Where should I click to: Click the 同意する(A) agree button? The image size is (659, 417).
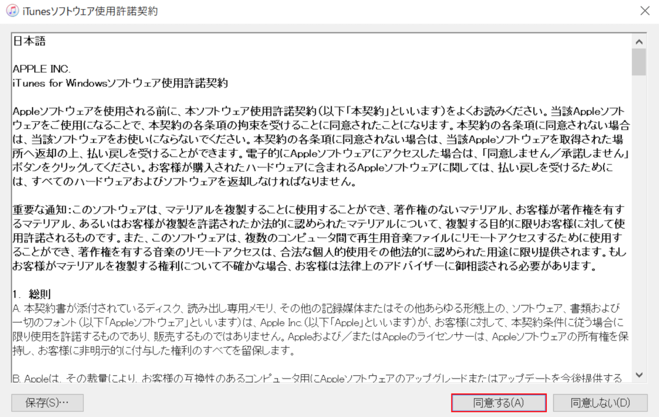[499, 402]
